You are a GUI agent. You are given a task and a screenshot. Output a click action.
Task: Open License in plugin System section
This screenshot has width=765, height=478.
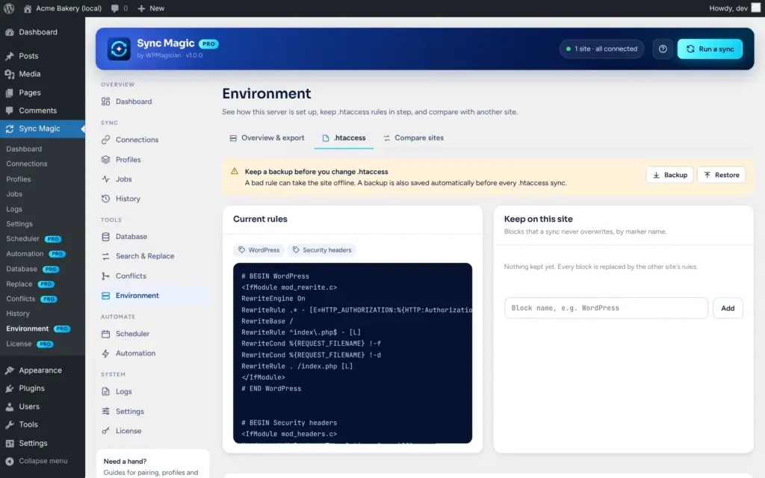(152, 431)
